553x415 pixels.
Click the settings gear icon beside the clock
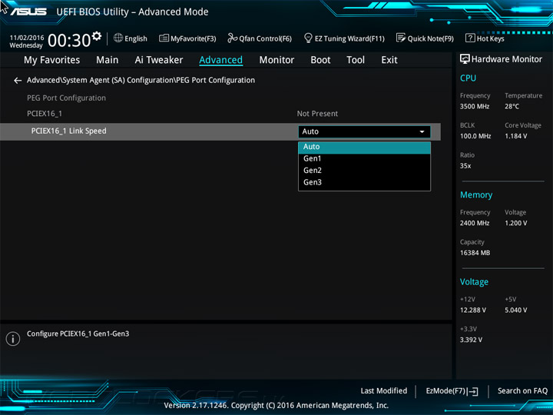[x=96, y=36]
